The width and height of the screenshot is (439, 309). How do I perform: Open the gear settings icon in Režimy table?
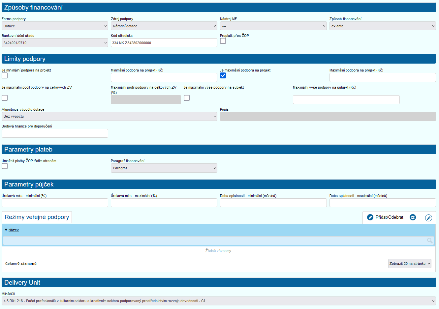point(413,217)
